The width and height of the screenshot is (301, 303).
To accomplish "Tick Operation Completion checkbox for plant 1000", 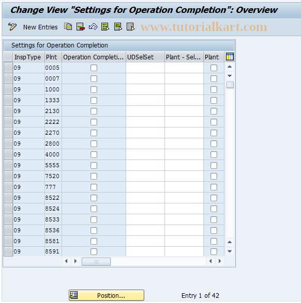I will [94, 89].
